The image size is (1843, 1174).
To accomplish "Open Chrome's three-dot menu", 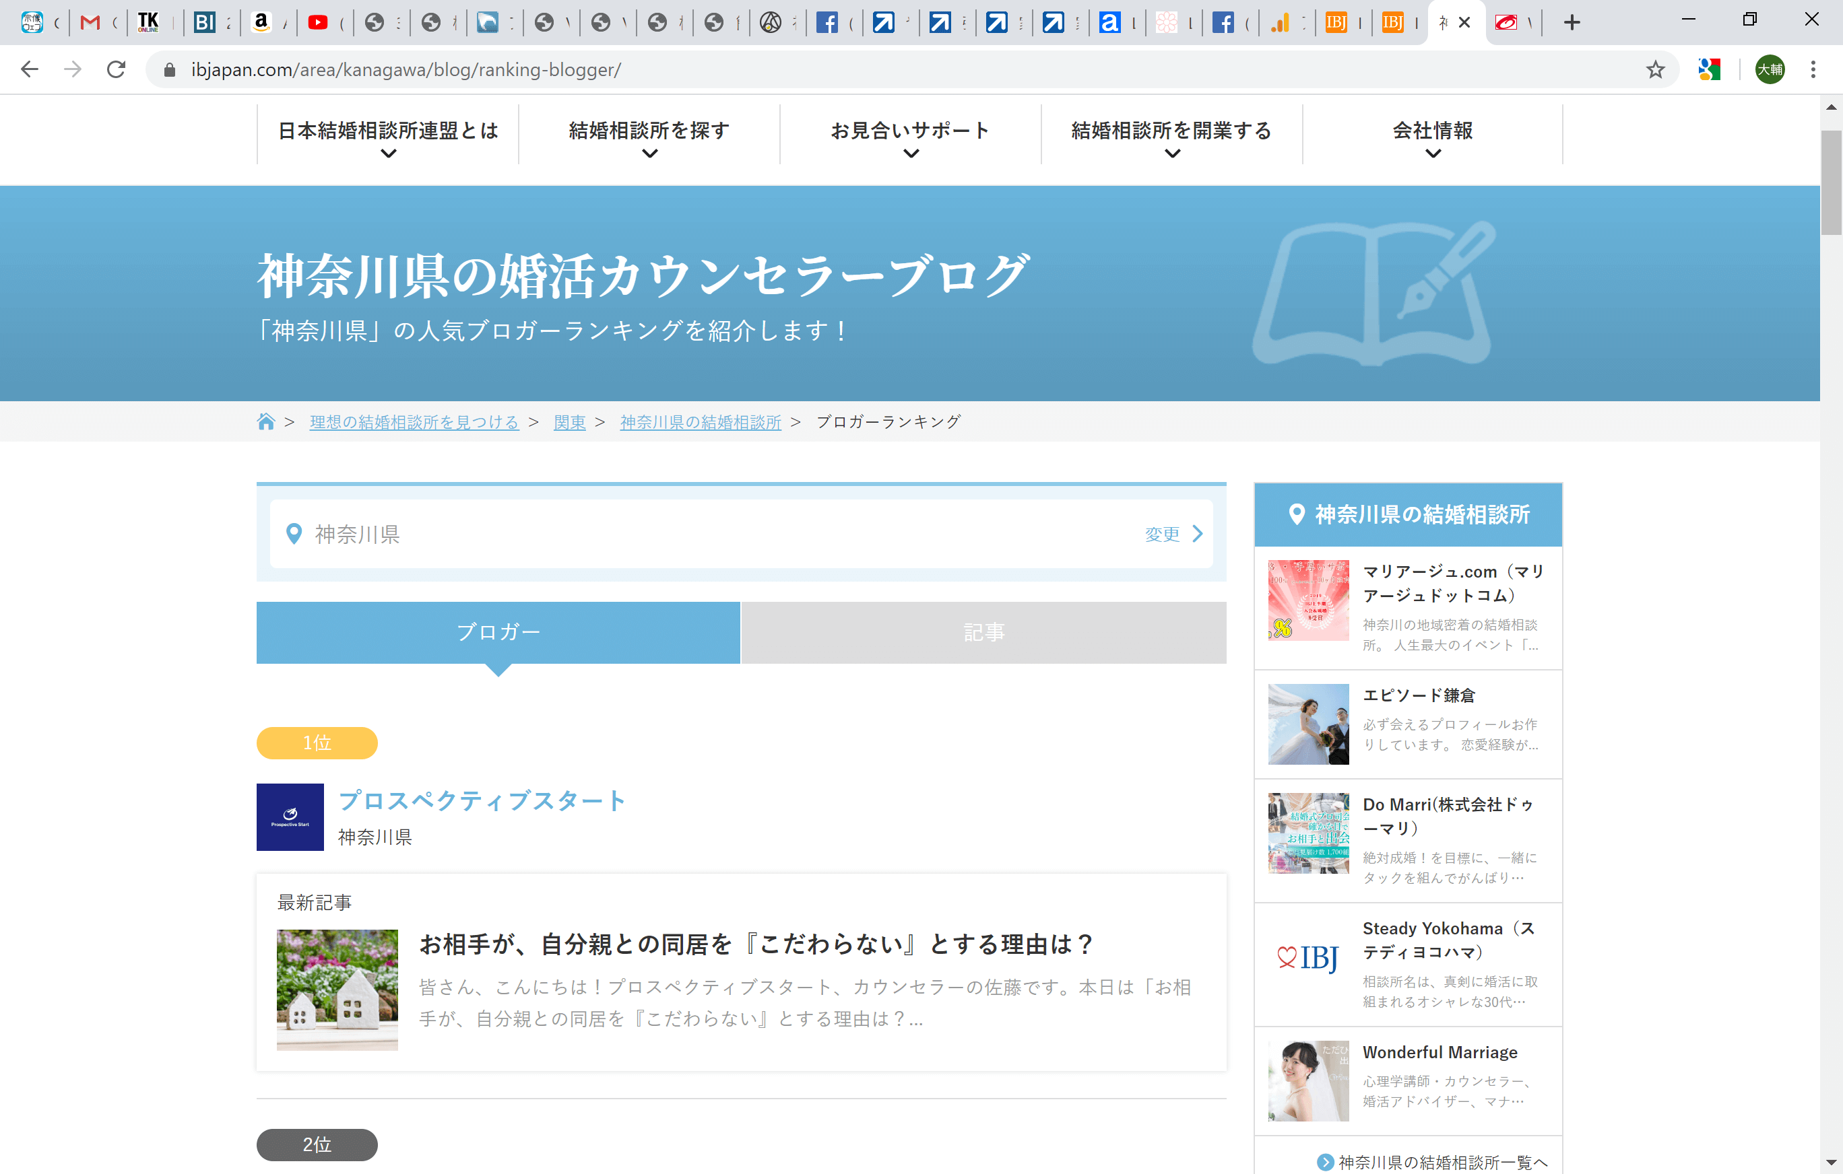I will tap(1813, 69).
